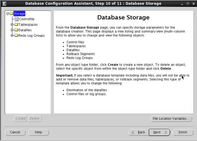
Task: Click the Storage folder icon
Action: pyautogui.click(x=11, y=13)
